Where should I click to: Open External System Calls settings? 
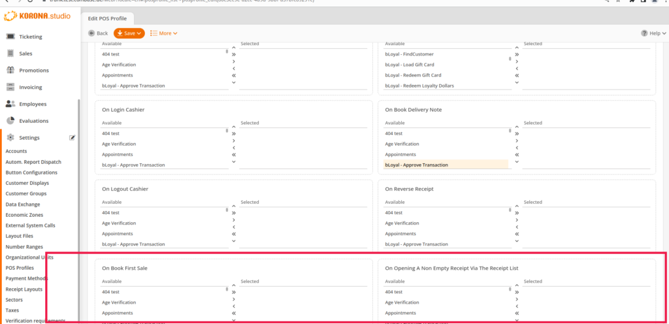point(30,225)
